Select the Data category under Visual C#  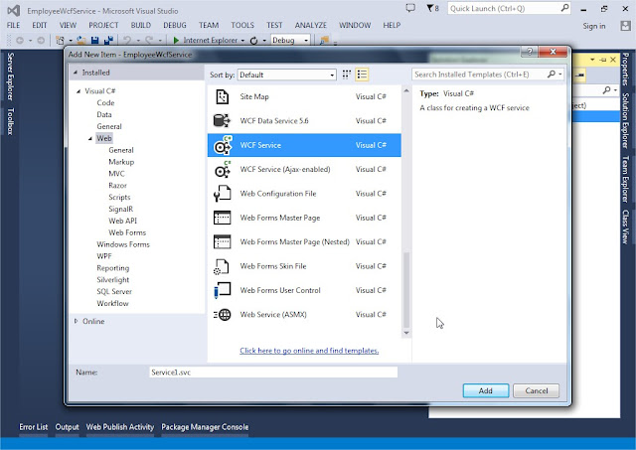104,114
